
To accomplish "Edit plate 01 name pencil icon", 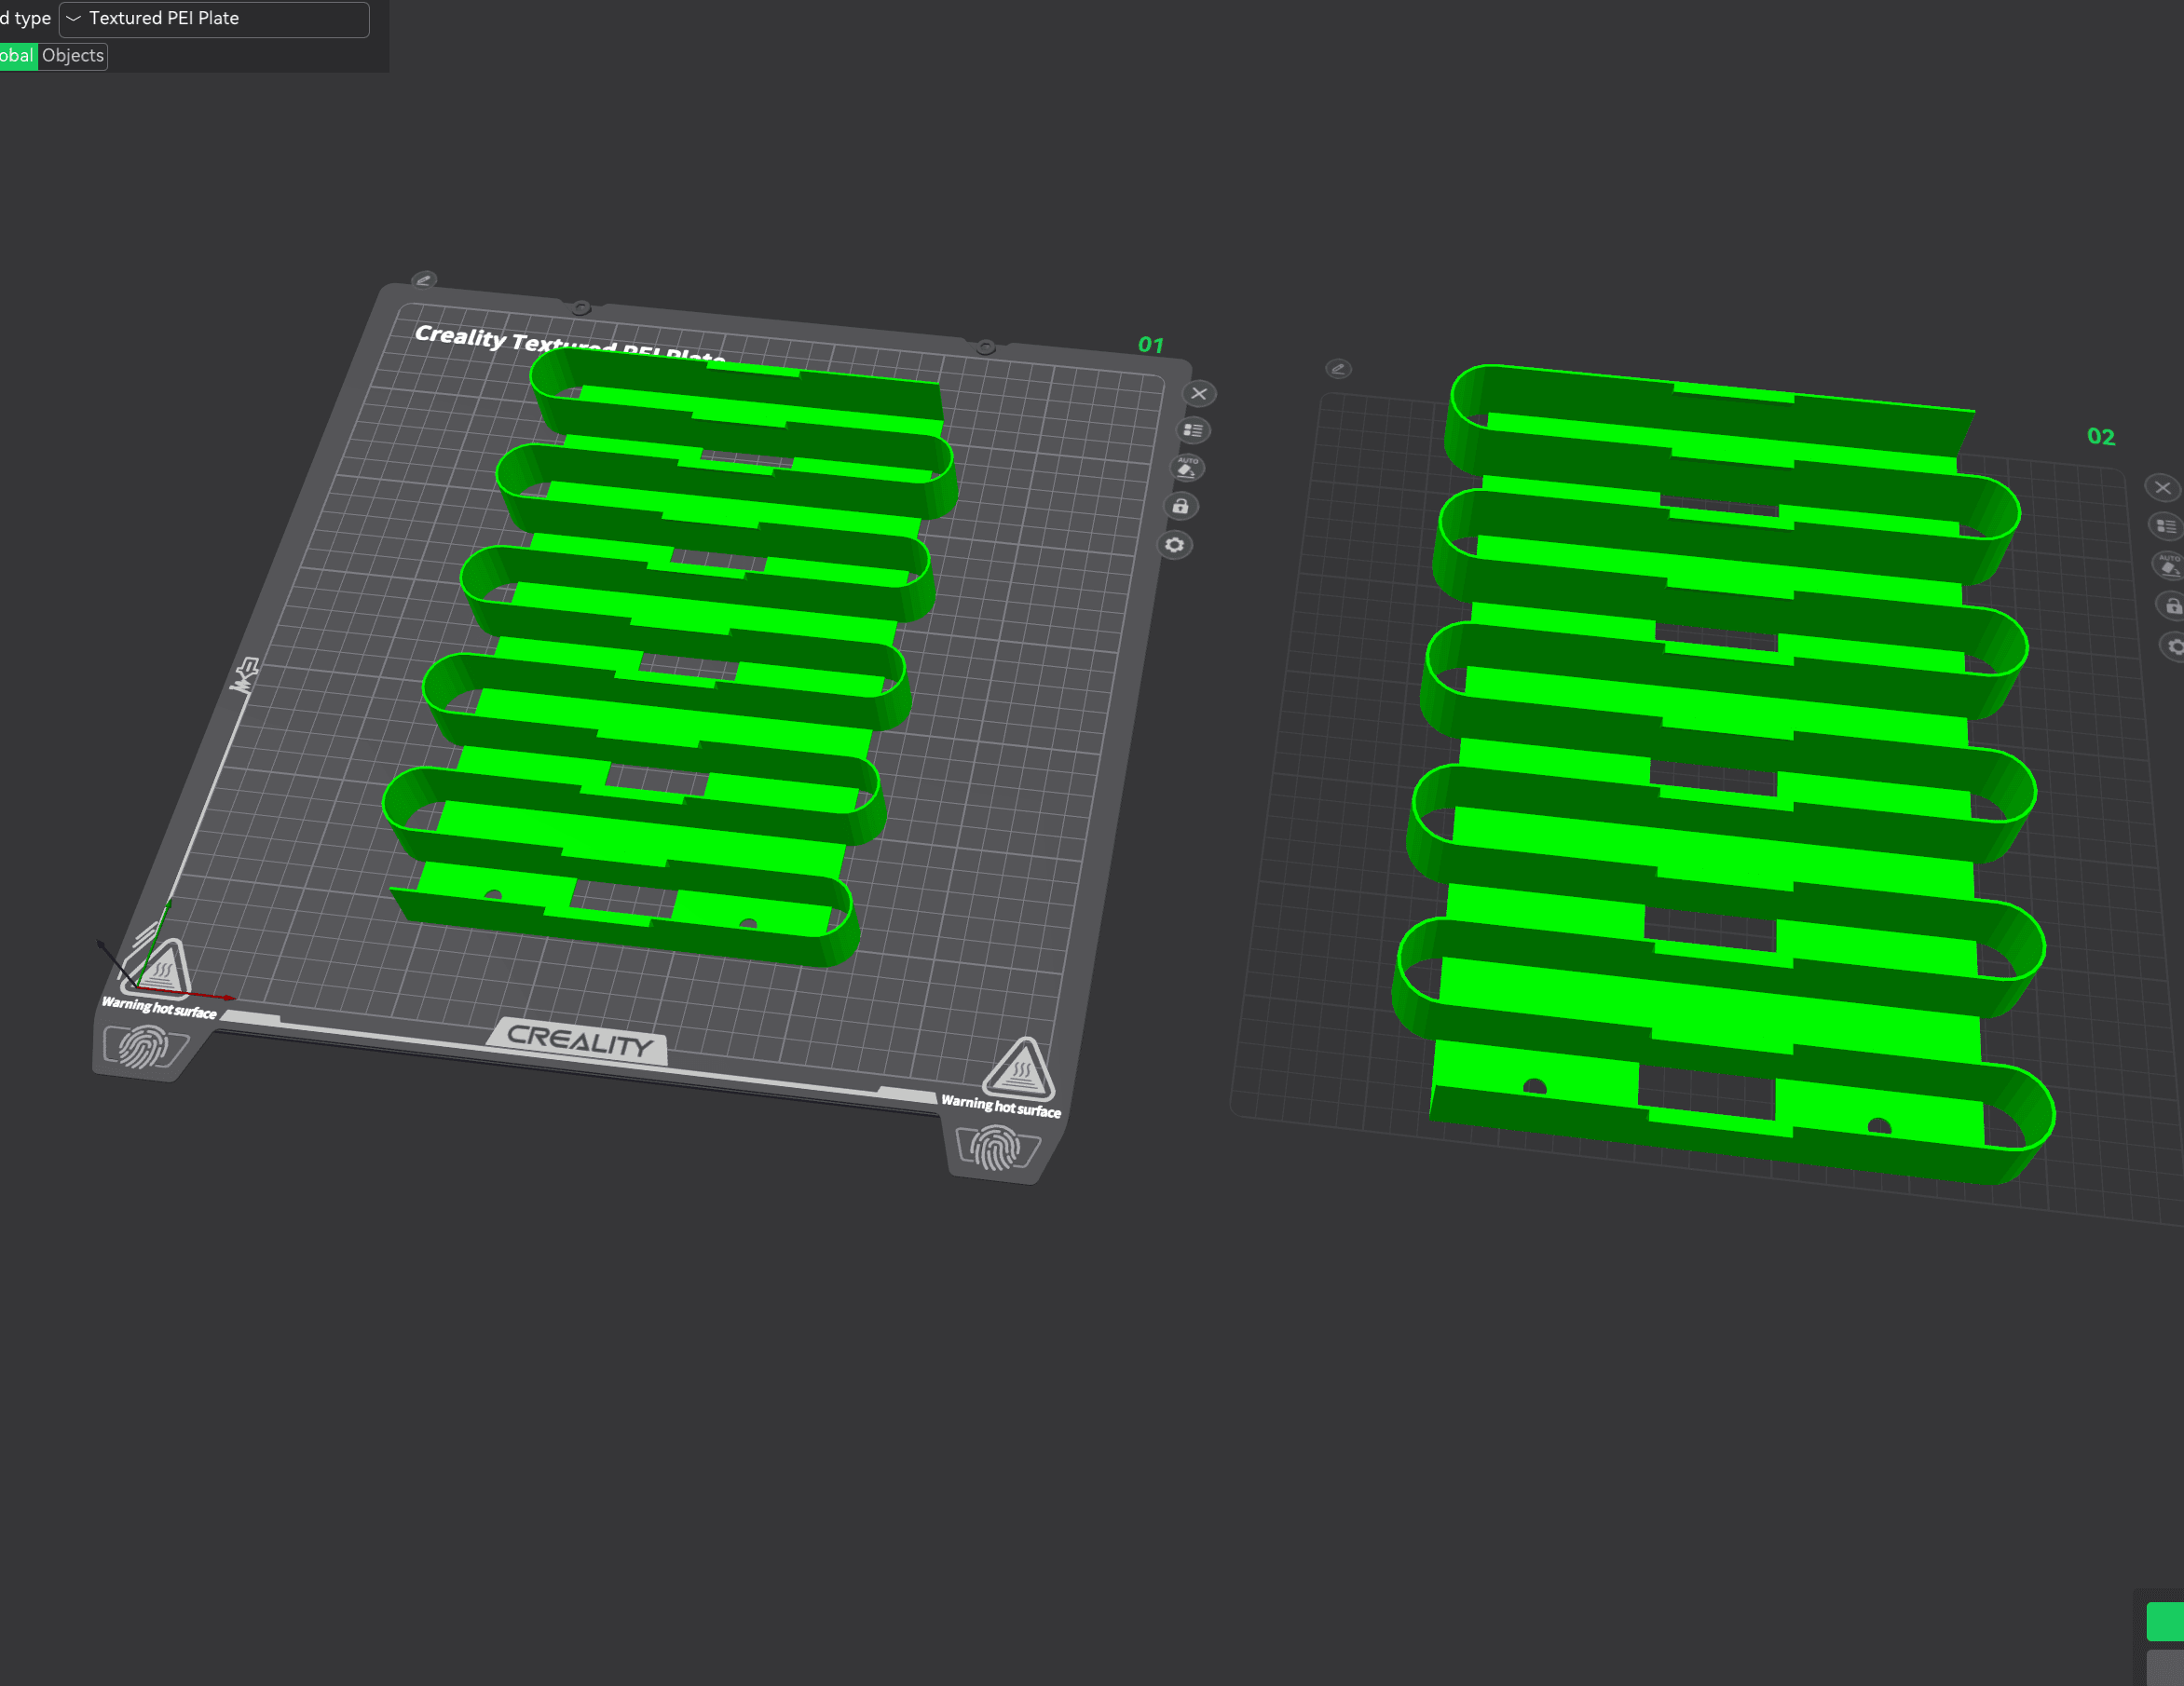I will 424,280.
